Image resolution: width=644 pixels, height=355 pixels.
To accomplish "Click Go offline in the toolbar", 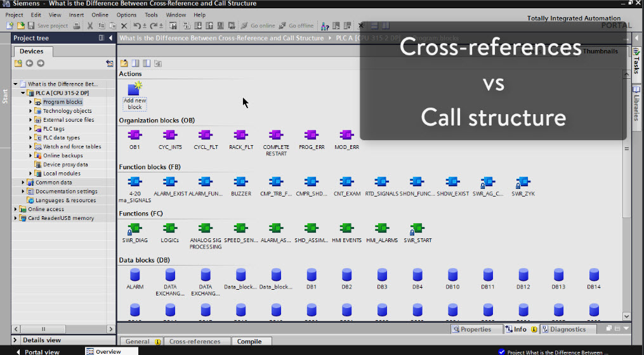I will pos(296,25).
